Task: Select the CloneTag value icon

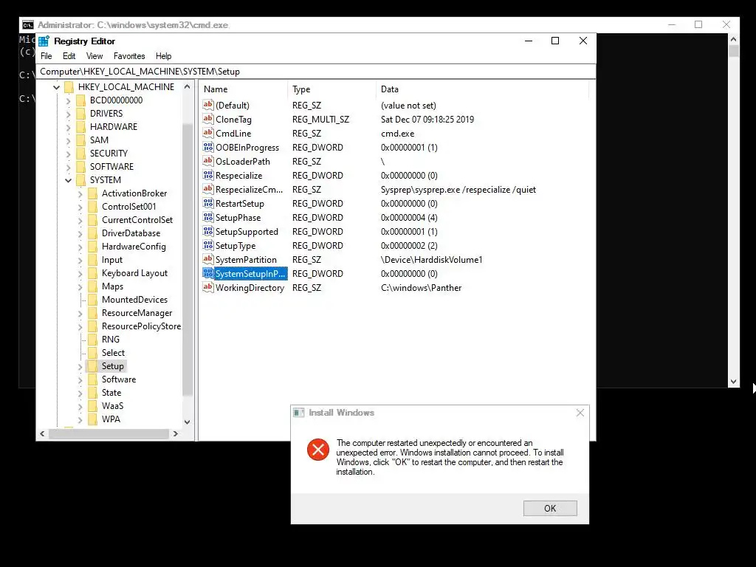Action: coord(207,119)
